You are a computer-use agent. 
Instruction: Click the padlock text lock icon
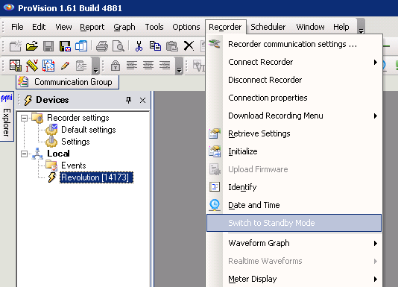pyautogui.click(x=116, y=66)
